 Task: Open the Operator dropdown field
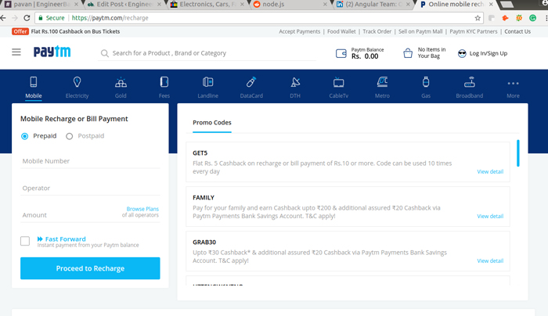(x=90, y=189)
